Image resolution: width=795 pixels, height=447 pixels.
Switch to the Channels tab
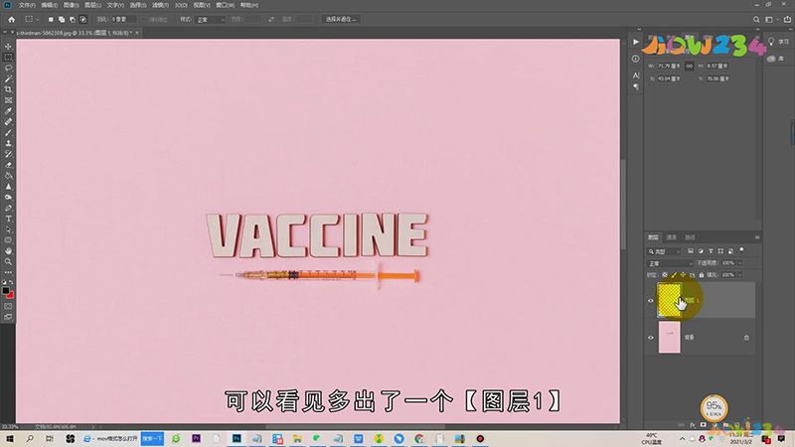(672, 237)
